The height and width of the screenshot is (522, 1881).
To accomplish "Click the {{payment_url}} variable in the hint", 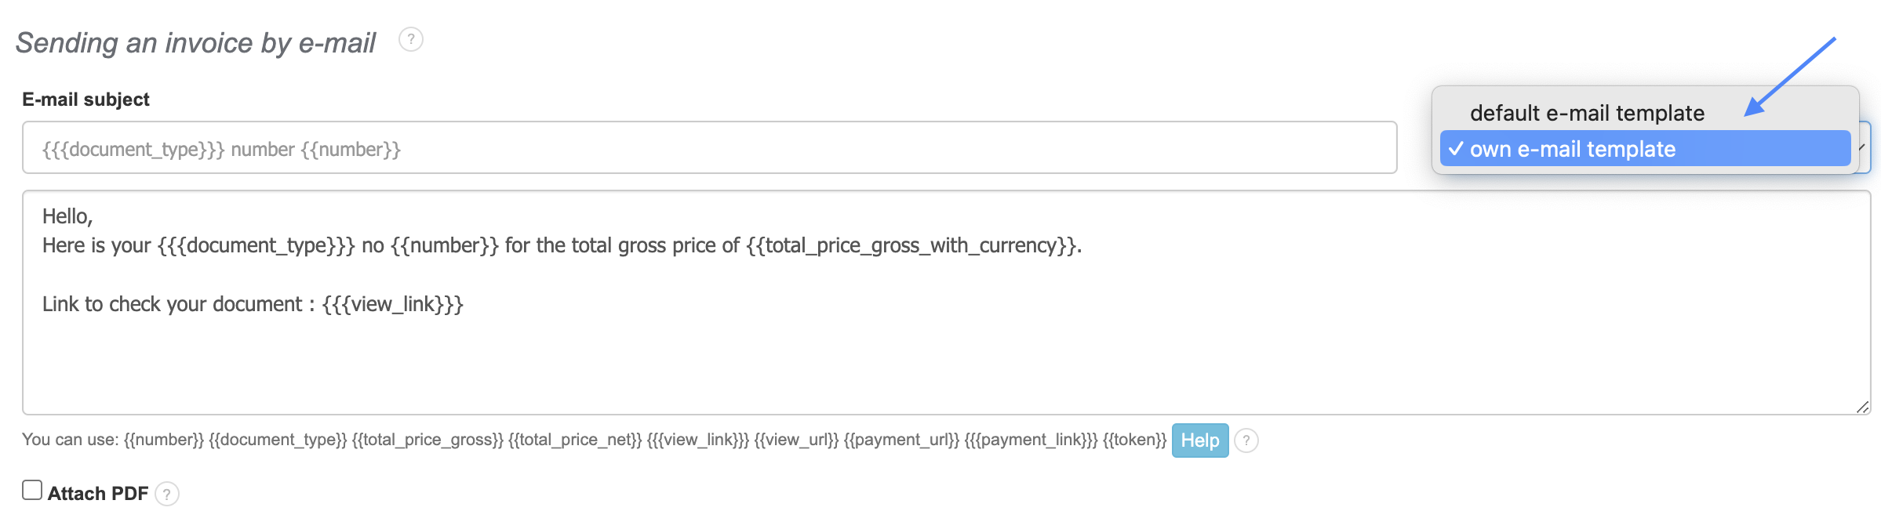I will tap(901, 440).
